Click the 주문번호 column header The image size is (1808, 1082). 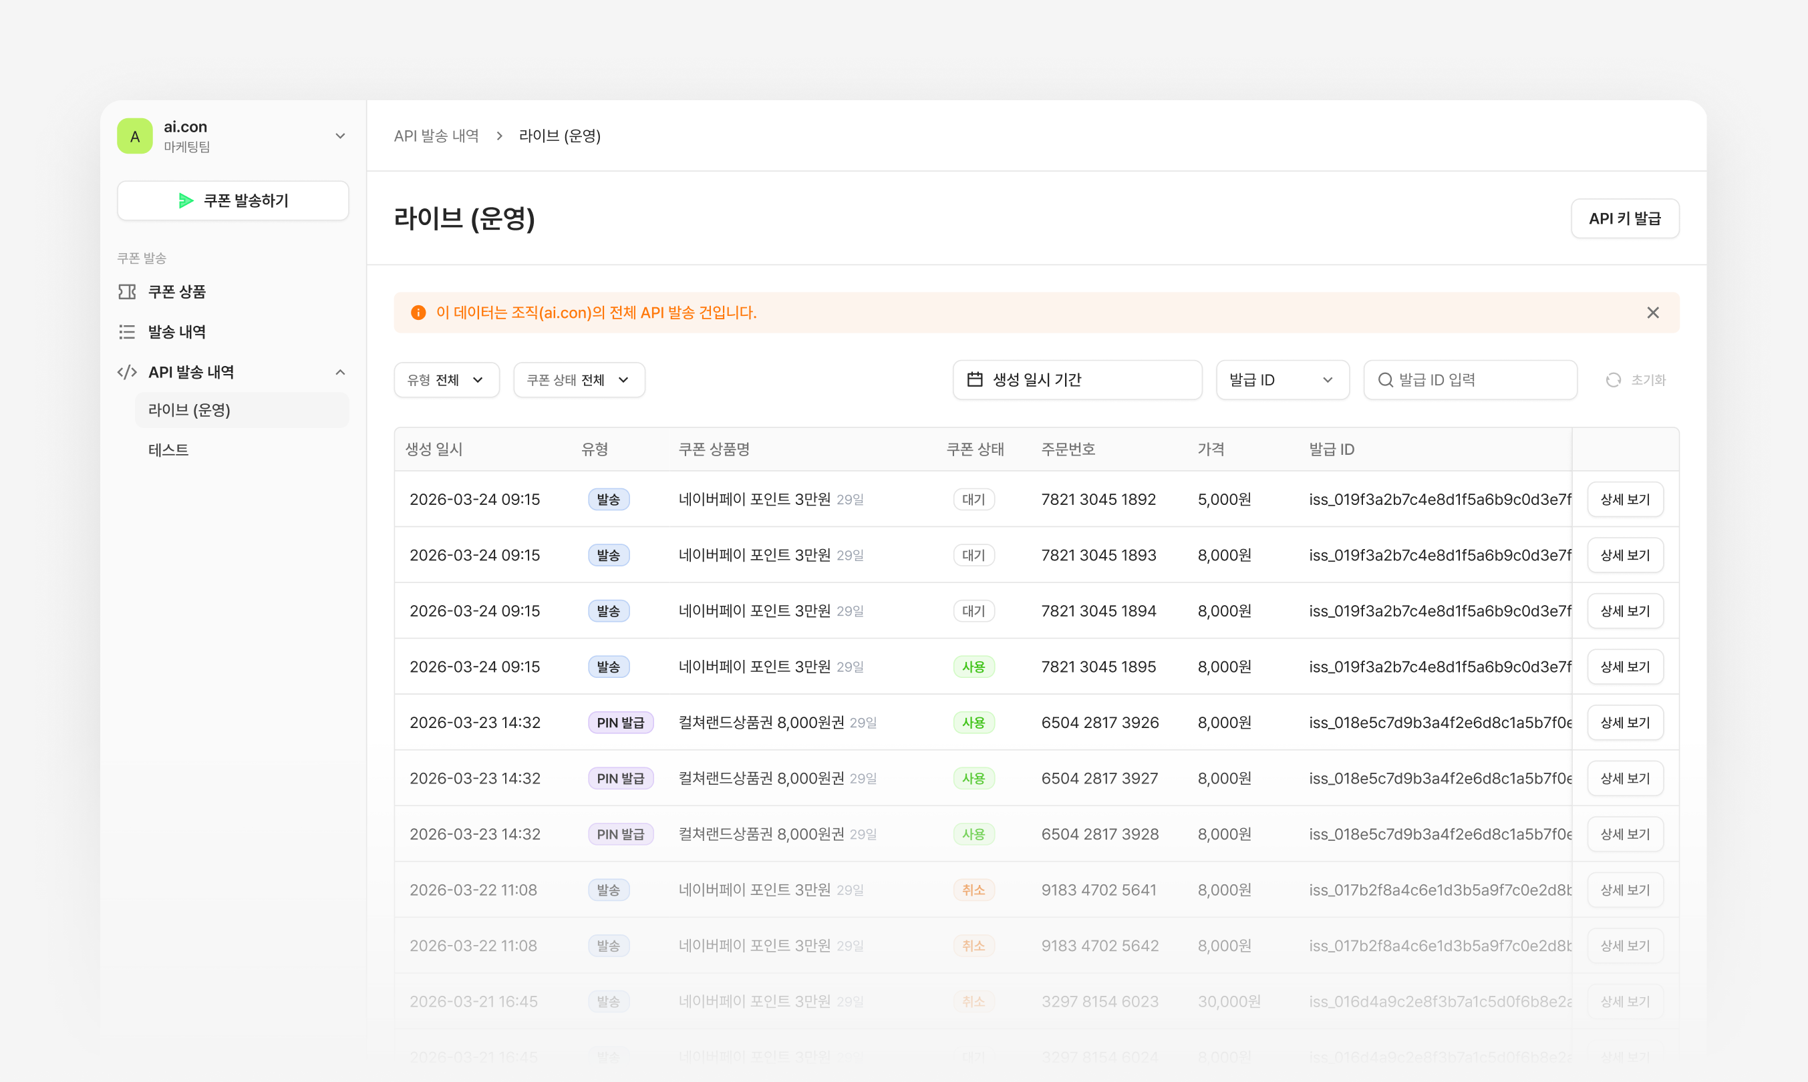coord(1068,449)
